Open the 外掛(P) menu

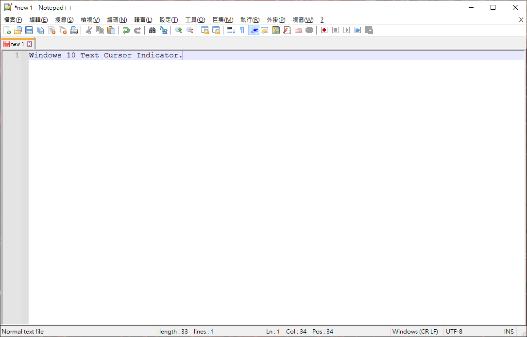click(276, 20)
